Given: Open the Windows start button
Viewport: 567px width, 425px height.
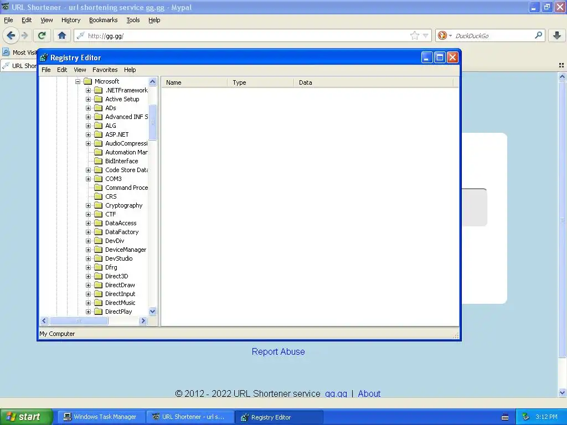Looking at the screenshot, I should click(26, 417).
